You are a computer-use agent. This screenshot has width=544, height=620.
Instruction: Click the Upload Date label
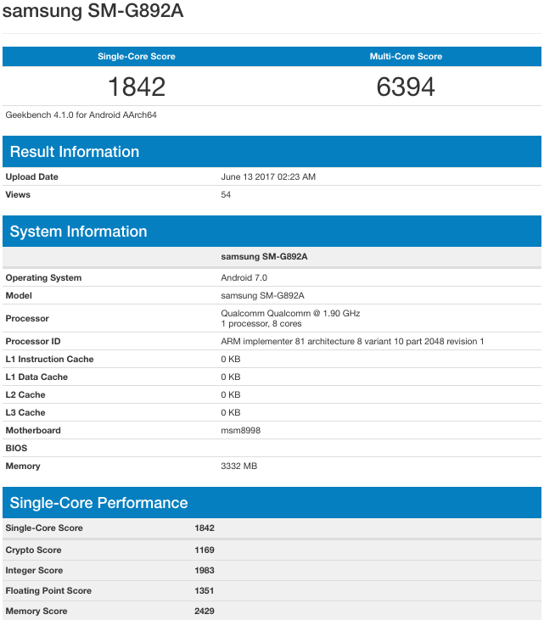pyautogui.click(x=31, y=176)
